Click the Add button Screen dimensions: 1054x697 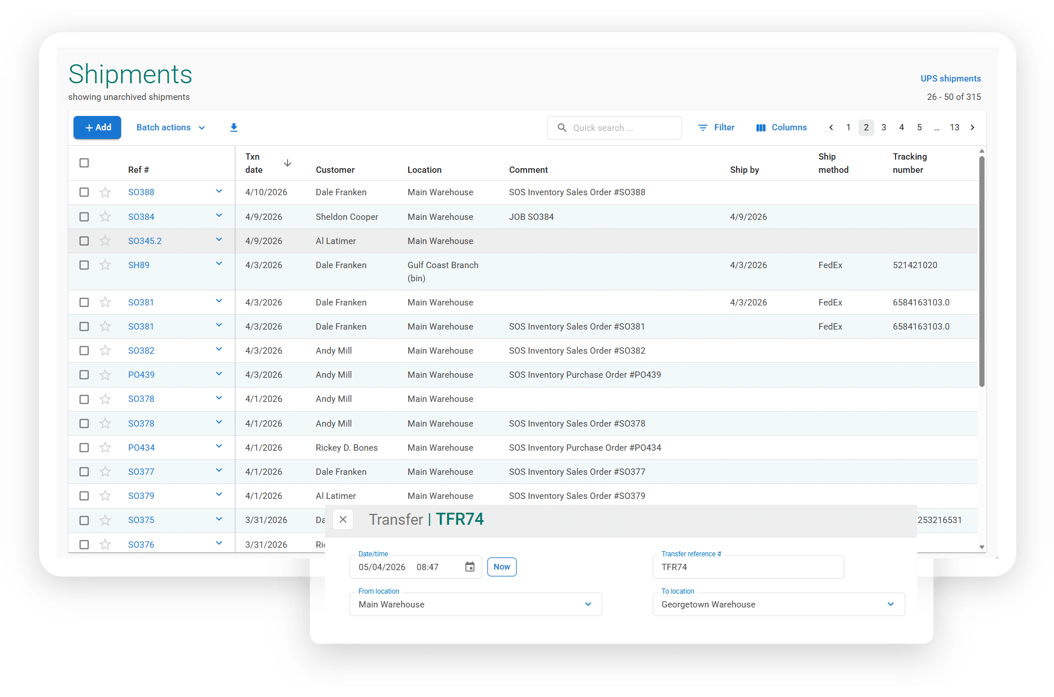[98, 127]
